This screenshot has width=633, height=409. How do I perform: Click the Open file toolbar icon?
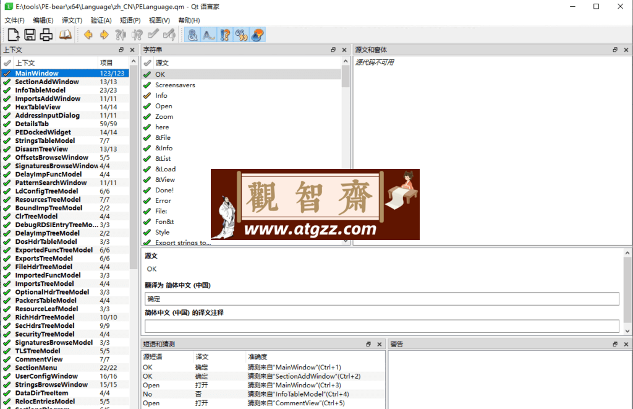[14, 35]
